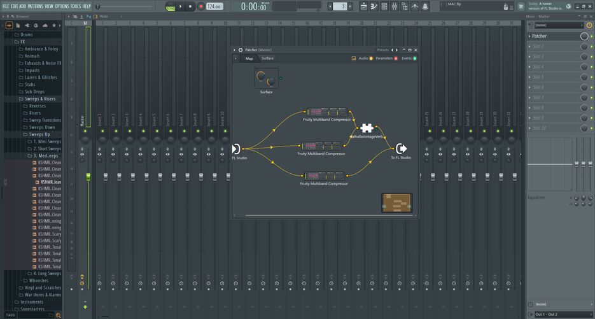595x319 pixels.
Task: Open the PATTERNS menu
Action: [x=35, y=6]
